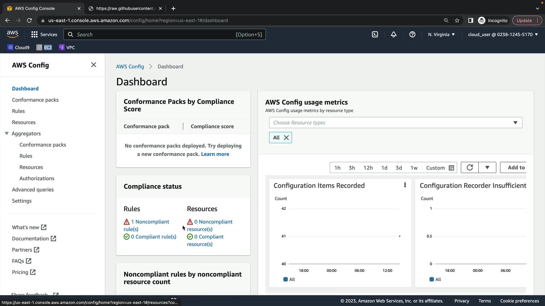Viewport: 545px width, 306px height.
Task: Open the Choose Resource types dropdown
Action: click(x=395, y=123)
